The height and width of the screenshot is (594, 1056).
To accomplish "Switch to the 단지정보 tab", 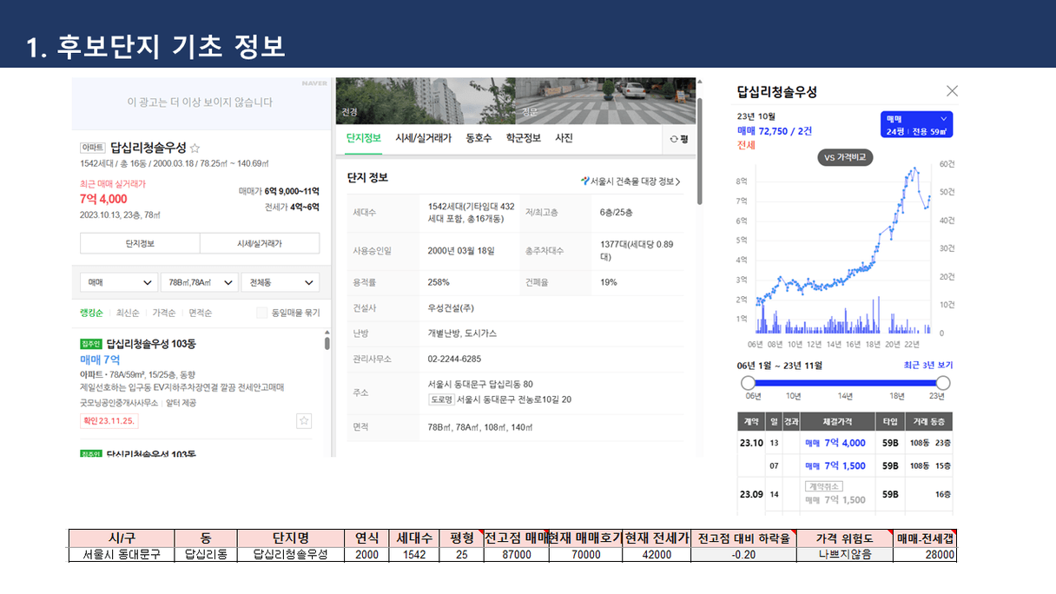I will [x=363, y=138].
